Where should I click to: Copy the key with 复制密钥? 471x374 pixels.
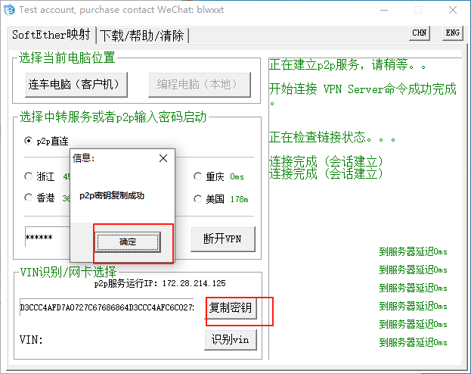pos(231,308)
